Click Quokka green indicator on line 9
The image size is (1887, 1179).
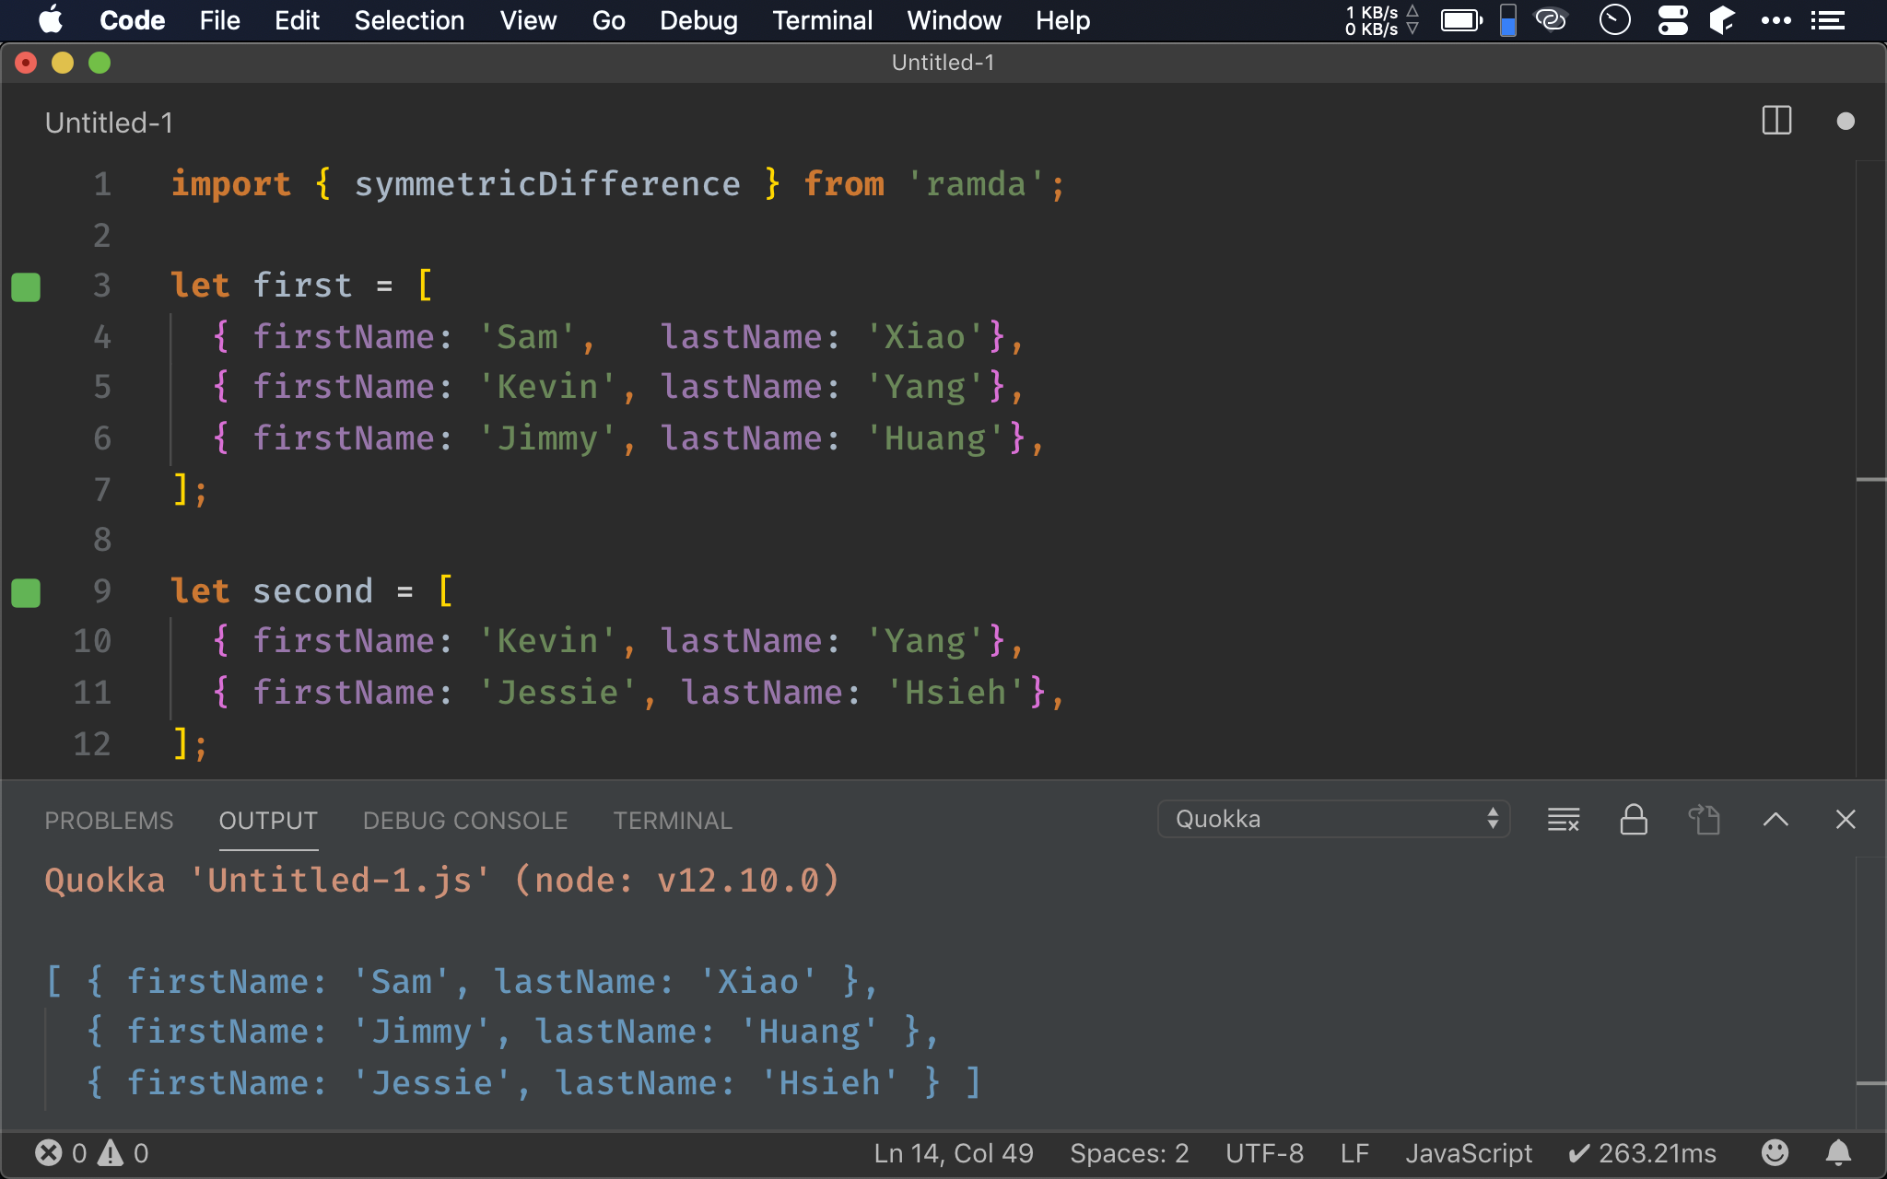click(x=26, y=592)
